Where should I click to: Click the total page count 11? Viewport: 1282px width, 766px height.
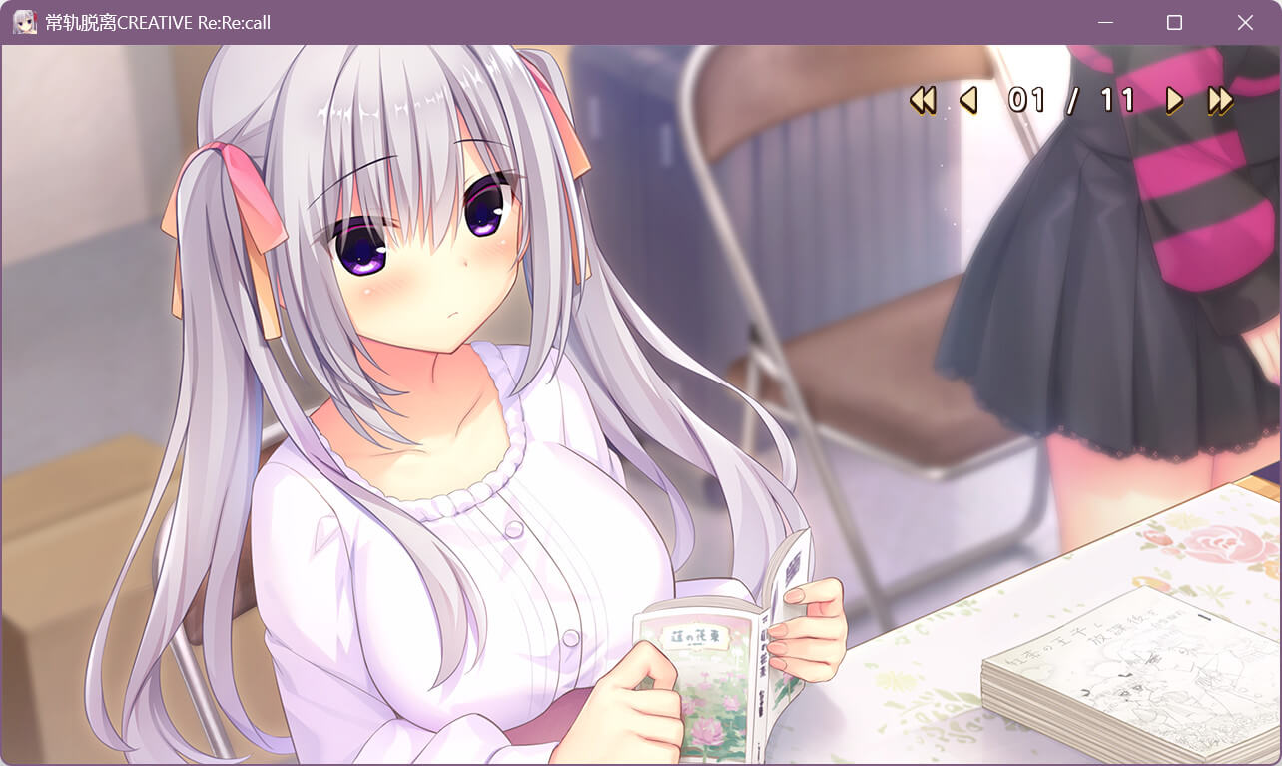point(1116,100)
